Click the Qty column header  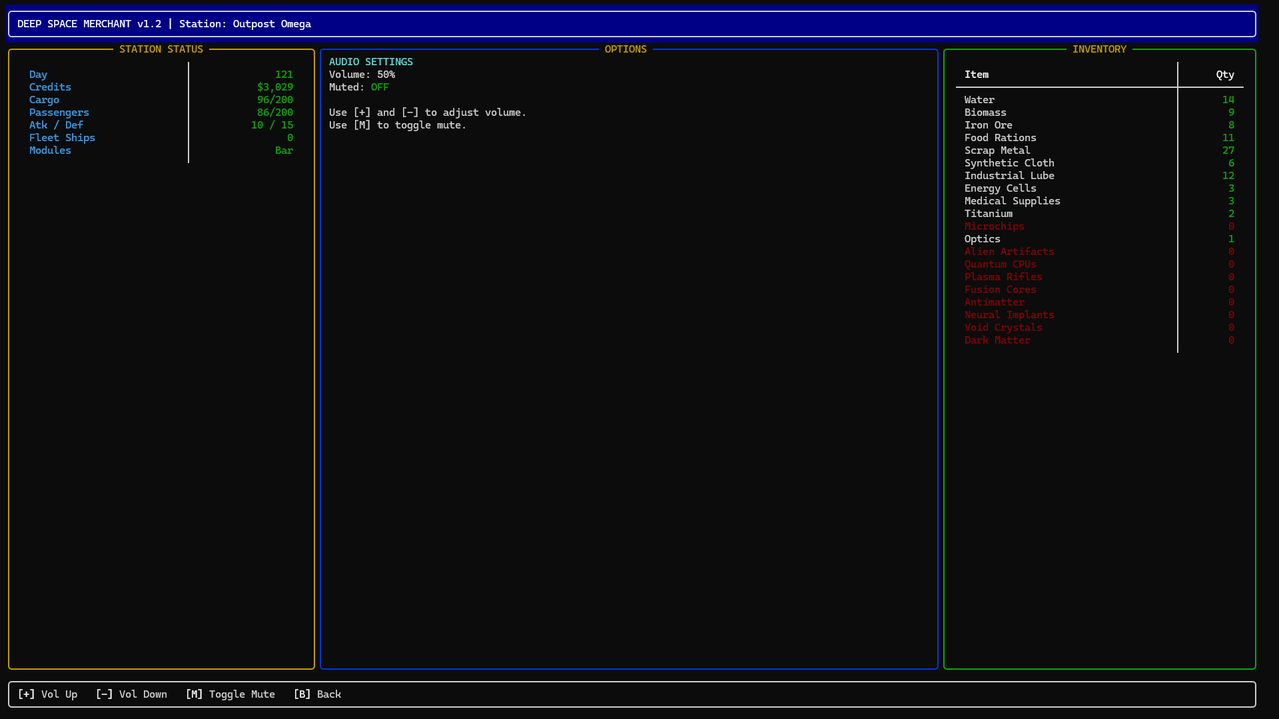pyautogui.click(x=1224, y=75)
